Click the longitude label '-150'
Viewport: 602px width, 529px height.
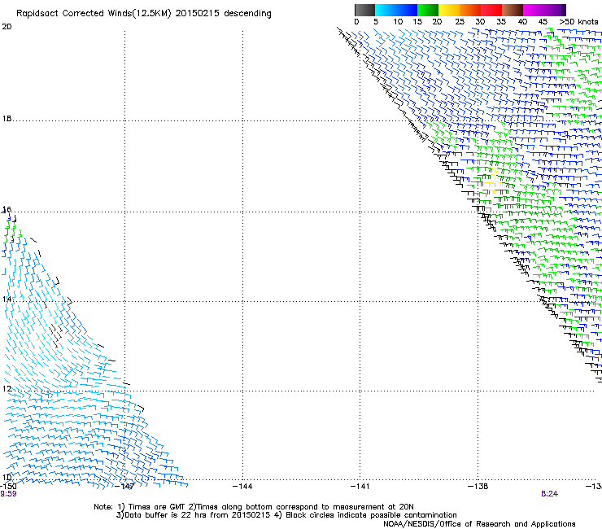click(8, 487)
